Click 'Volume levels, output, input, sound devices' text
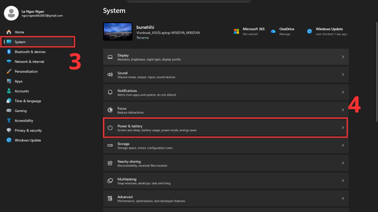The height and width of the screenshot is (212, 378). click(x=146, y=77)
